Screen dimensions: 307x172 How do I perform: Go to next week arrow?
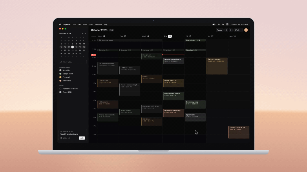[x=231, y=30]
